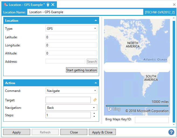This screenshot has width=177, height=138.
Task: Click the tag icon beside Target field
Action: (x=95, y=100)
